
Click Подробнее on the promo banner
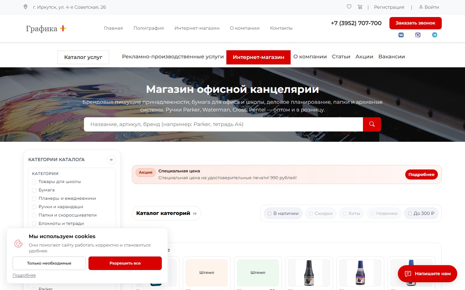tap(421, 174)
